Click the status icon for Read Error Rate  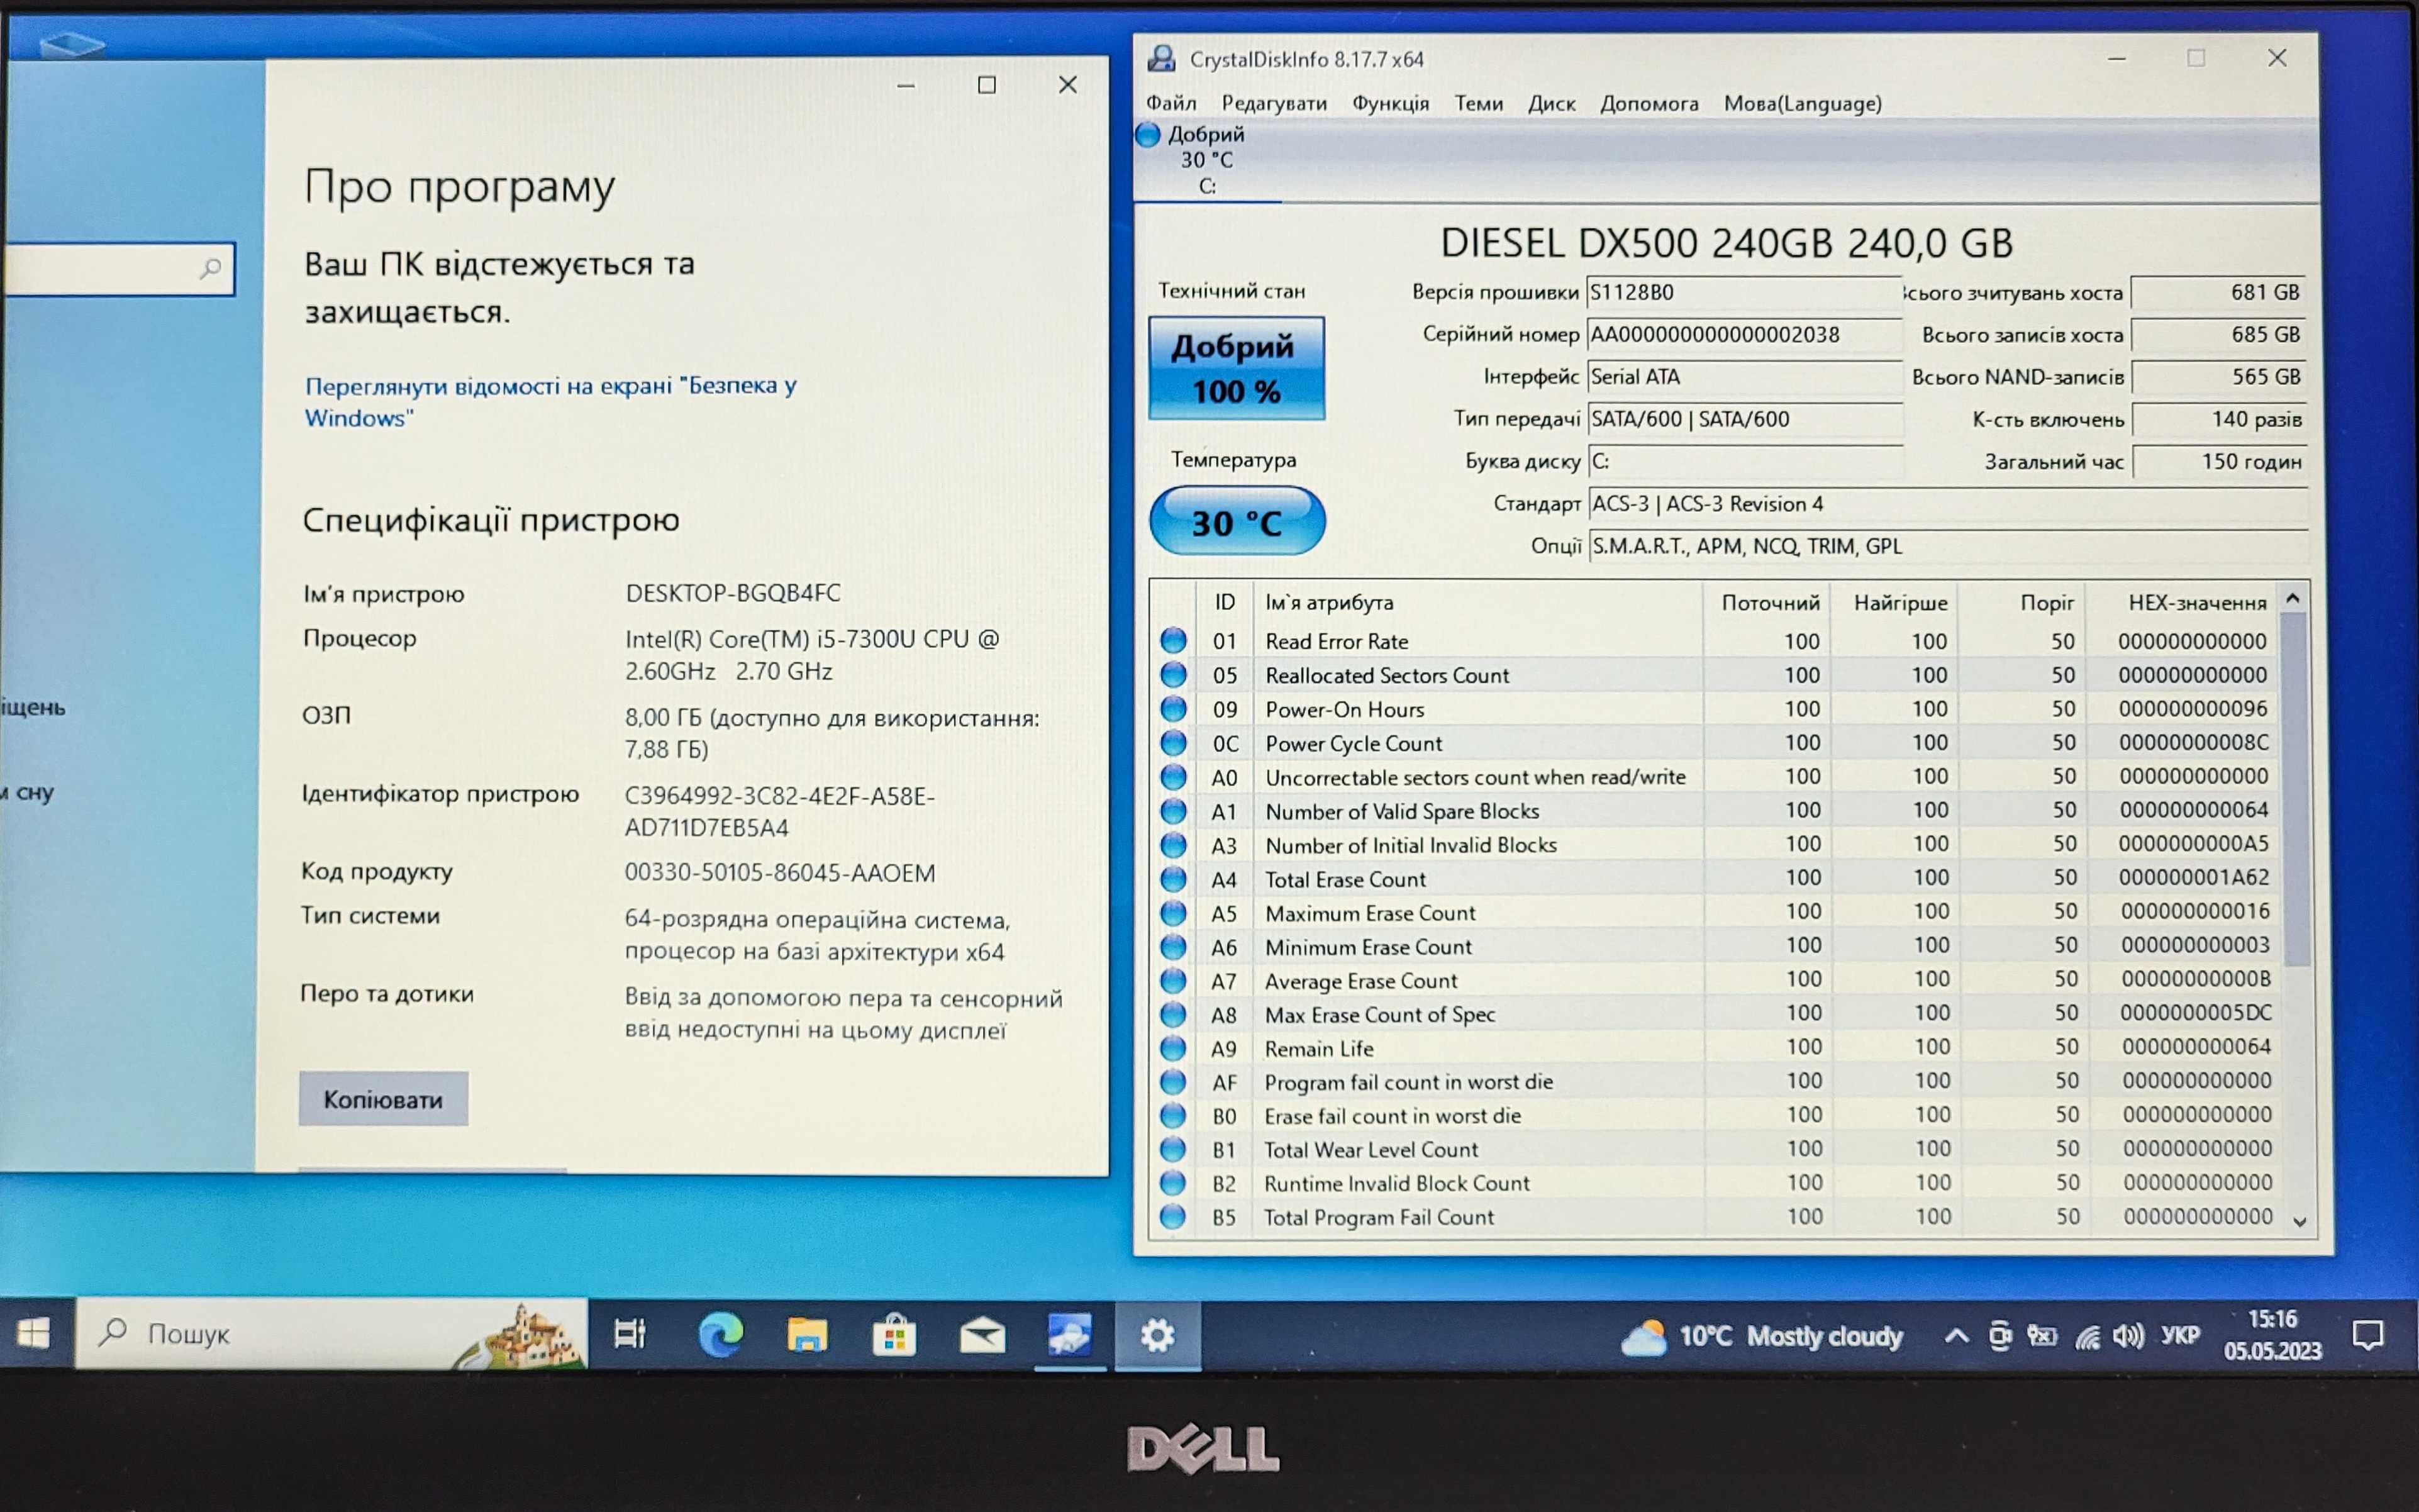(x=1173, y=640)
